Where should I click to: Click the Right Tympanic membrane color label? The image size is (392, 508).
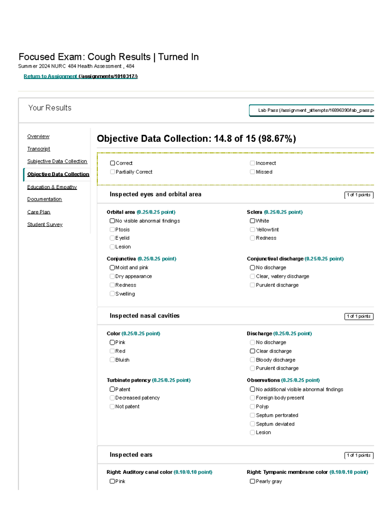click(287, 472)
